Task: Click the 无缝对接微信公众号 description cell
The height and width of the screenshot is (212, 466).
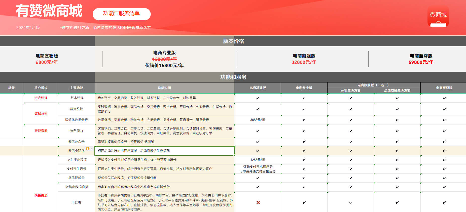Action: 164,142
